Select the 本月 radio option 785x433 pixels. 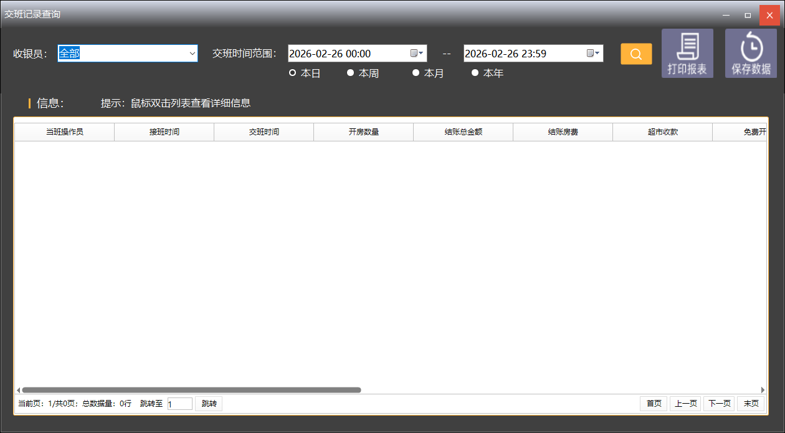416,73
